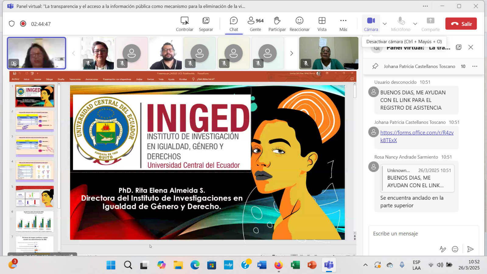Open the Reaccionar emoji reactions

tap(299, 24)
